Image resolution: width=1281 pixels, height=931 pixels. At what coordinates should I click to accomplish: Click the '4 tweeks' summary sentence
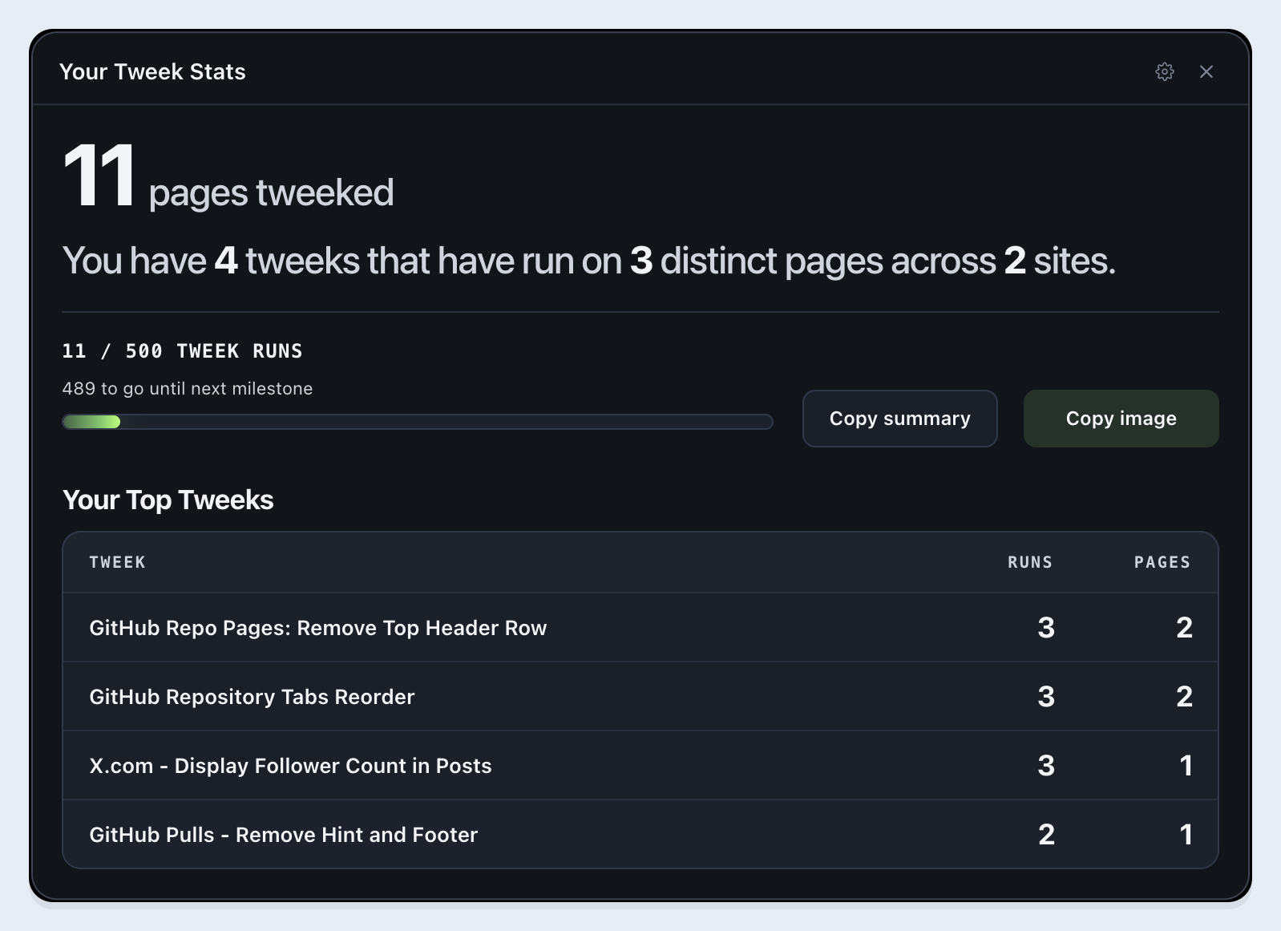[x=588, y=261]
